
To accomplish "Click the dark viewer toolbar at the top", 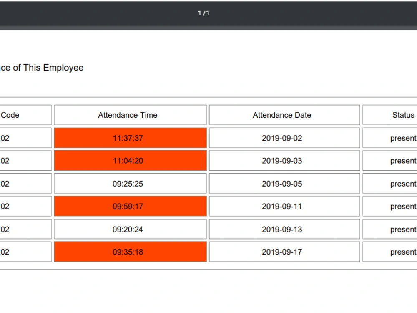I will (203, 13).
